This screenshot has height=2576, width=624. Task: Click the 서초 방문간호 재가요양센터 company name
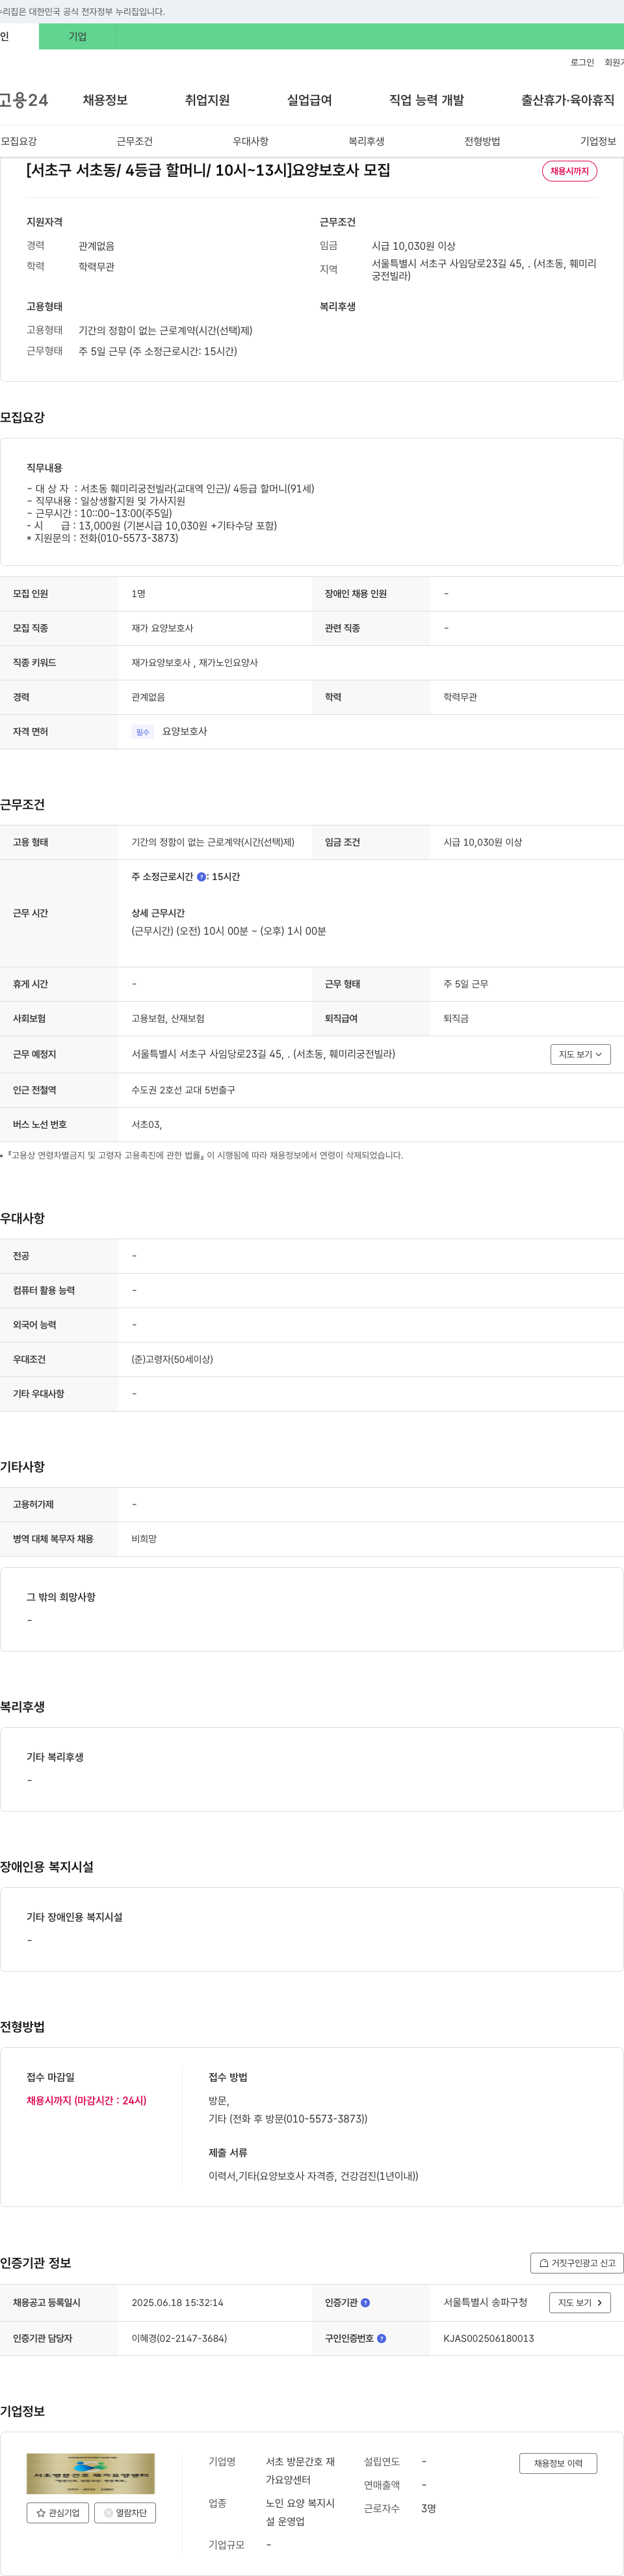coord(300,2471)
